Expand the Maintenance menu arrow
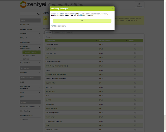This screenshot has width=166, height=132. 39,42
